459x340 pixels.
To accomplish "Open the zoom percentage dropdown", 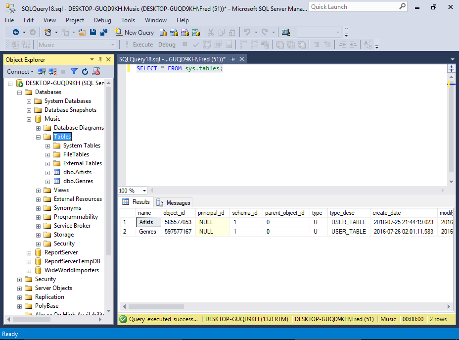I will [x=144, y=191].
